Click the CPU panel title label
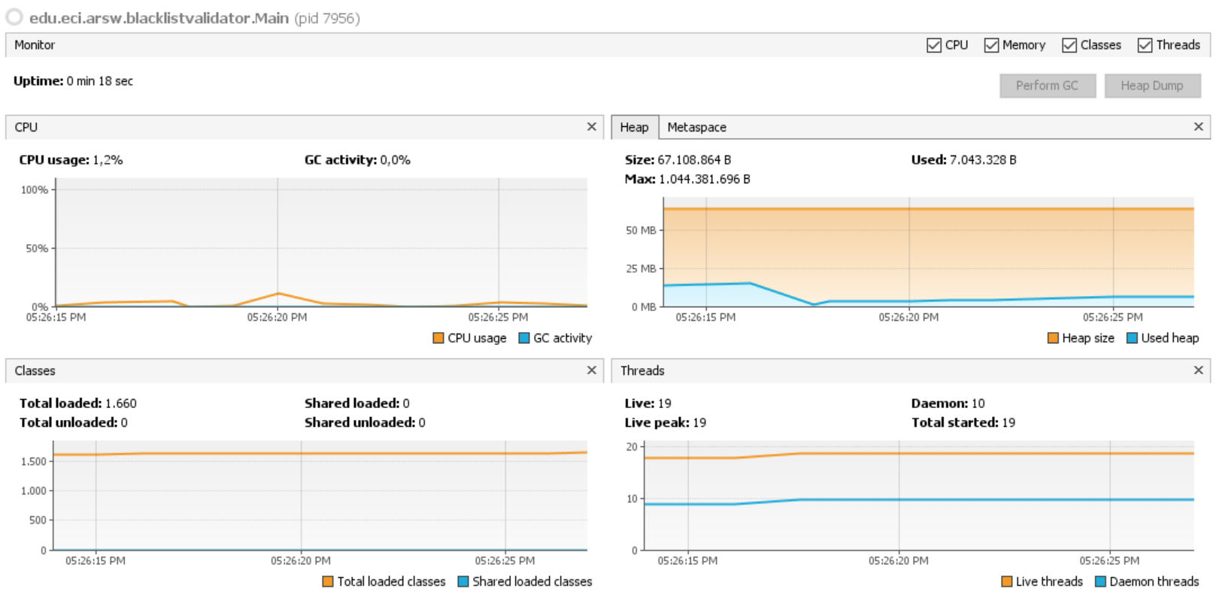Viewport: 1216px width, 598px height. click(x=26, y=128)
